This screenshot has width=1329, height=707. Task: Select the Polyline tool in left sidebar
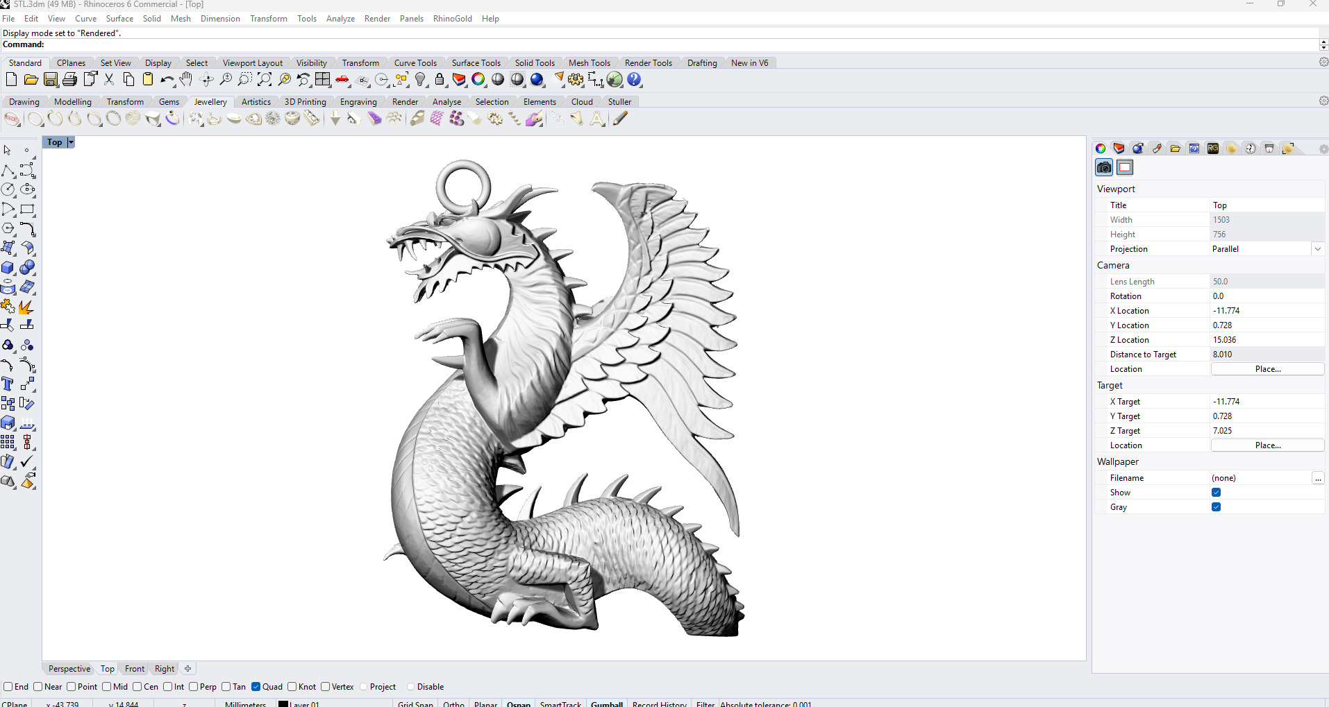pyautogui.click(x=8, y=170)
